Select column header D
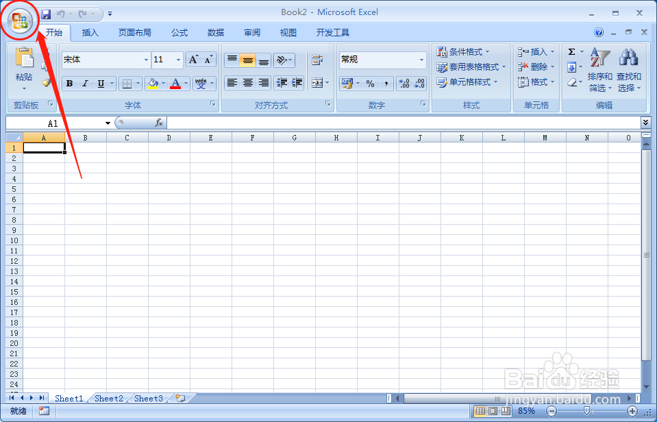This screenshot has width=657, height=422. (169, 138)
